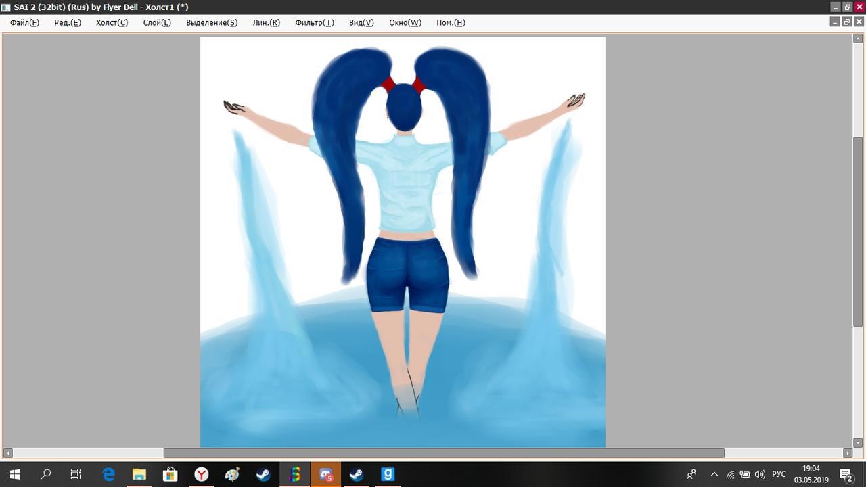Open the Слой menu

pos(157,22)
